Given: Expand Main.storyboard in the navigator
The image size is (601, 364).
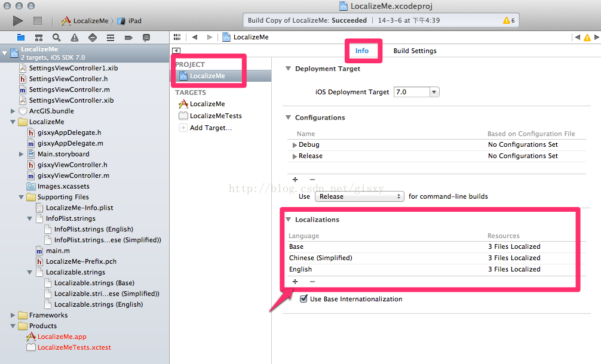Looking at the screenshot, I should [21, 154].
